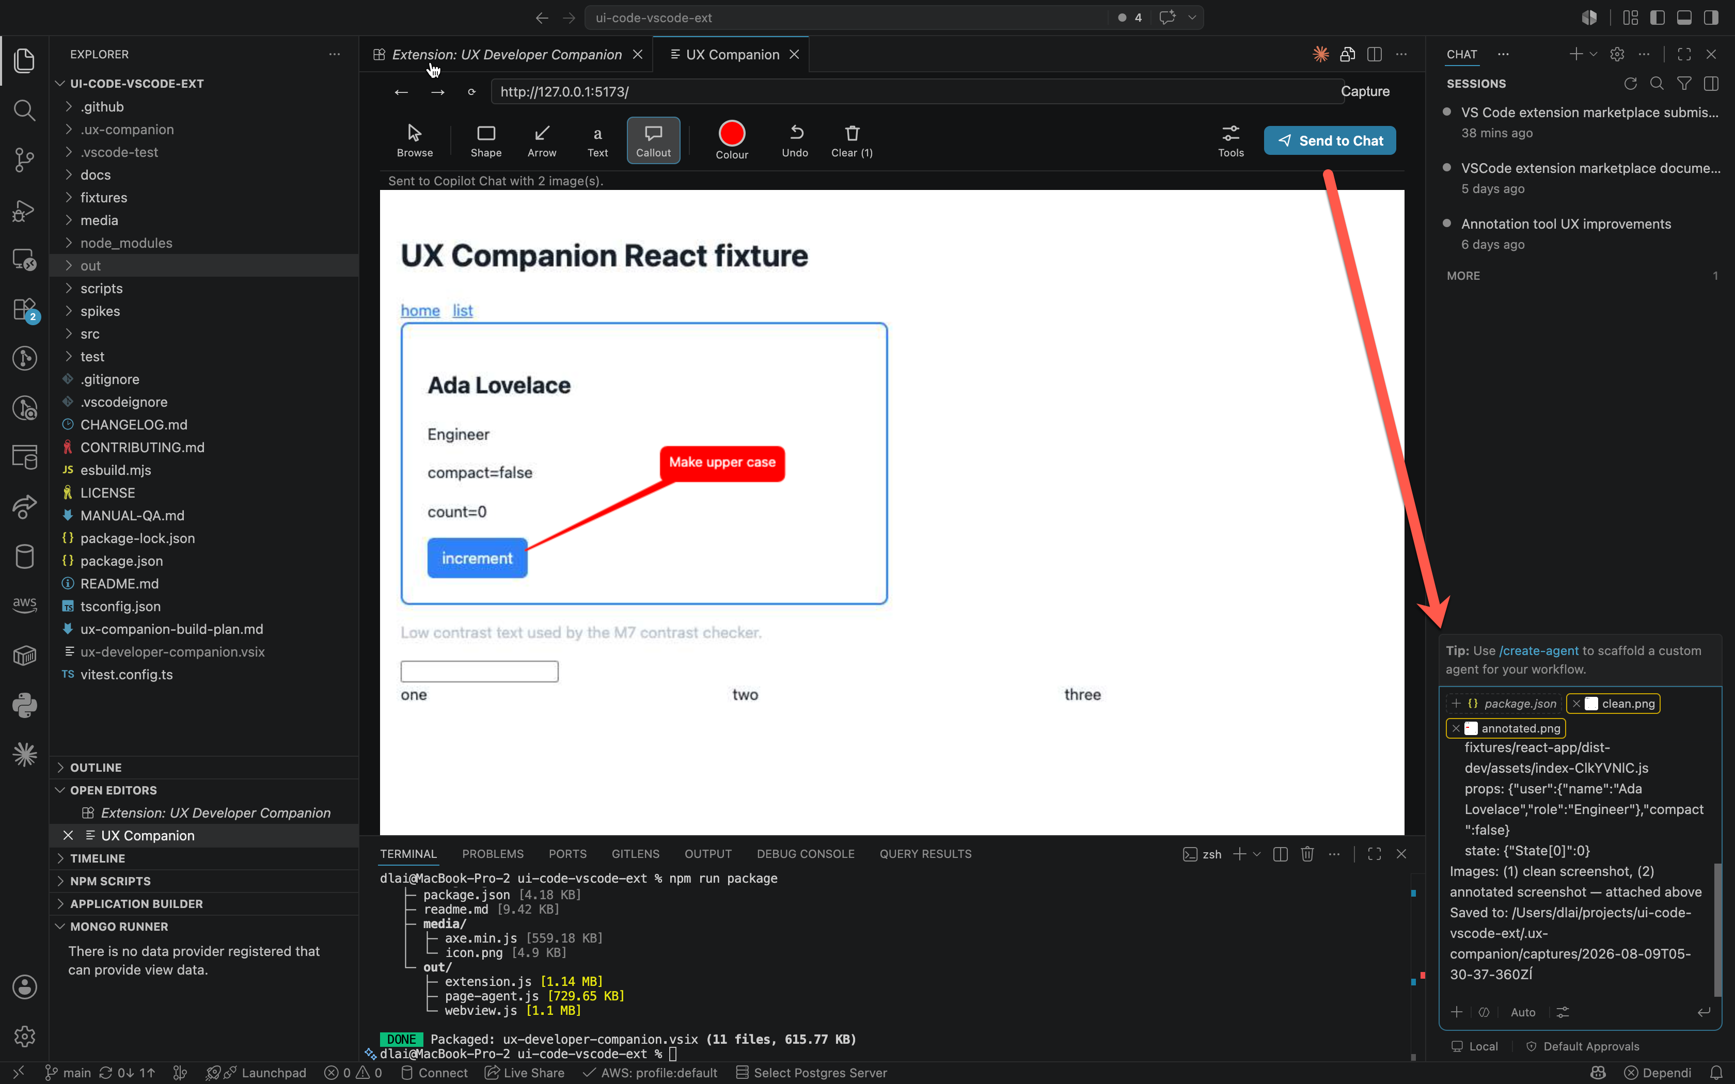Open the Auto model picker
1735x1084 pixels.
[x=1523, y=1012]
